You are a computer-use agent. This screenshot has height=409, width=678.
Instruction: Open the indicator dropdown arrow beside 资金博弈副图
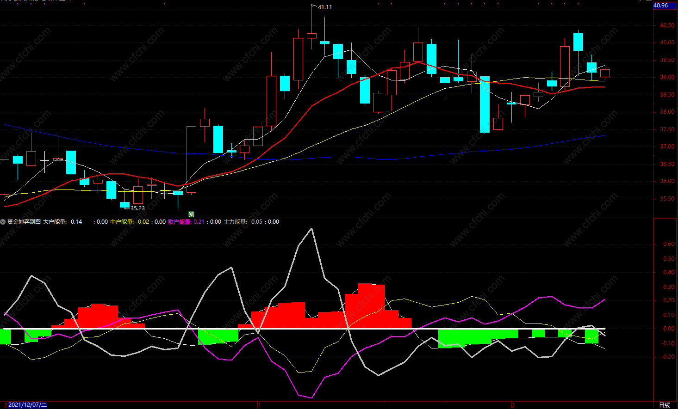coord(3,222)
